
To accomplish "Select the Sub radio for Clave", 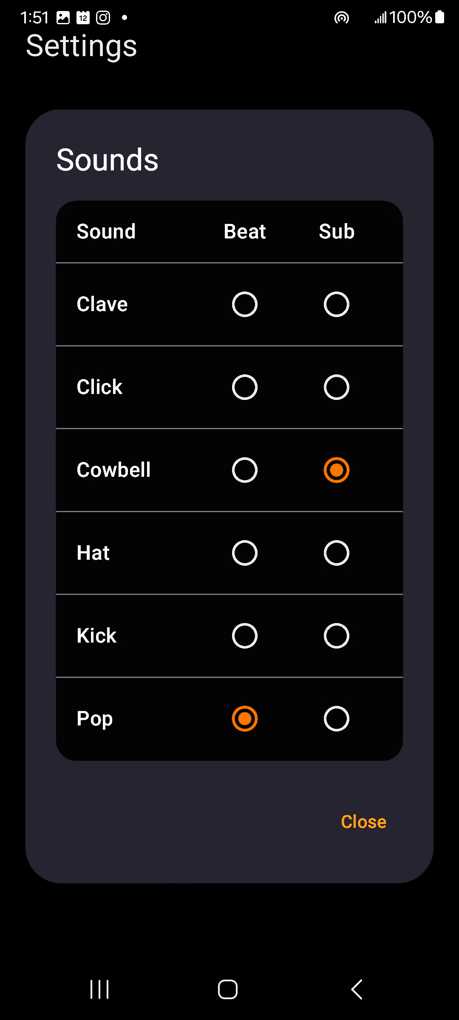I will [336, 304].
